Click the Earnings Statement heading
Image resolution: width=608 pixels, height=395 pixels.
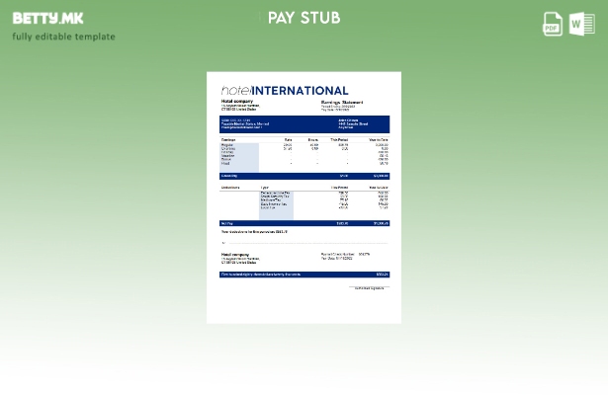coord(341,102)
